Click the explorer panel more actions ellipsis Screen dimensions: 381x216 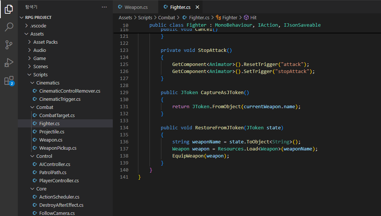pos(104,7)
